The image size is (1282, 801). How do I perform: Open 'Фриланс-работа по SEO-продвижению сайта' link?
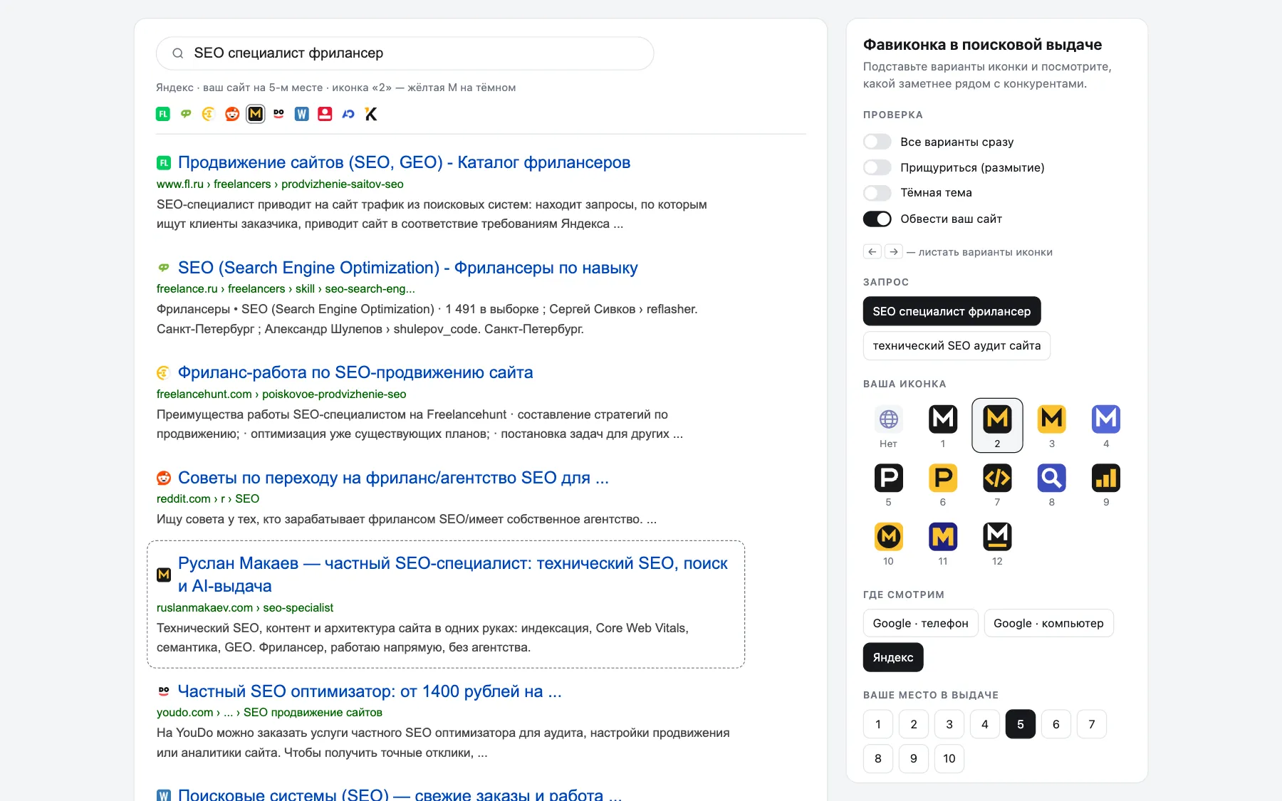[x=355, y=372]
